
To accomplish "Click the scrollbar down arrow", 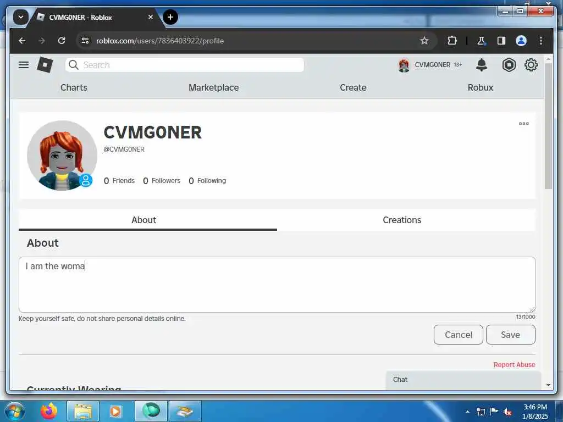I will [x=548, y=385].
